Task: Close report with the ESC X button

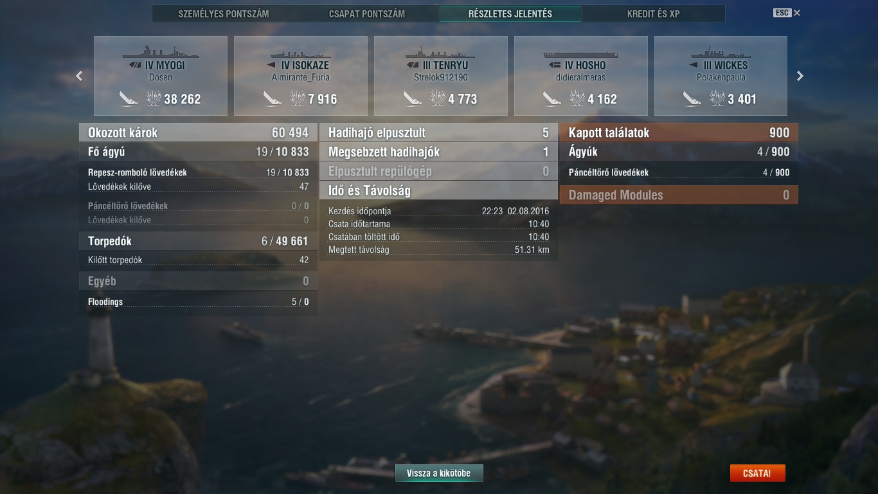Action: (x=787, y=13)
